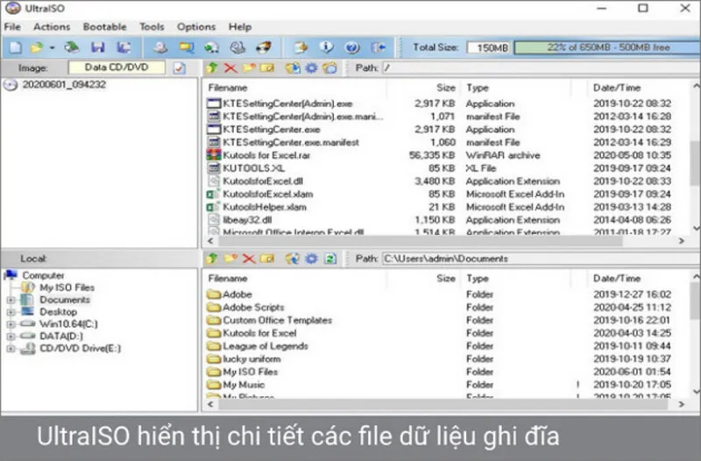
Task: Click New Folder icon in Local toolbar
Action: 230,259
